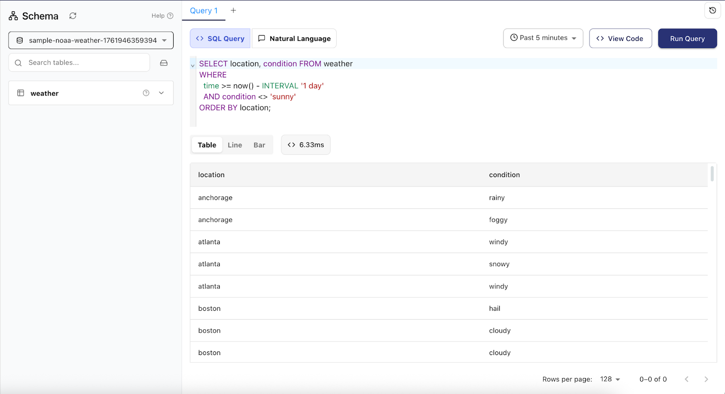Expand the weather table chevron
This screenshot has width=725, height=394.
coord(161,93)
